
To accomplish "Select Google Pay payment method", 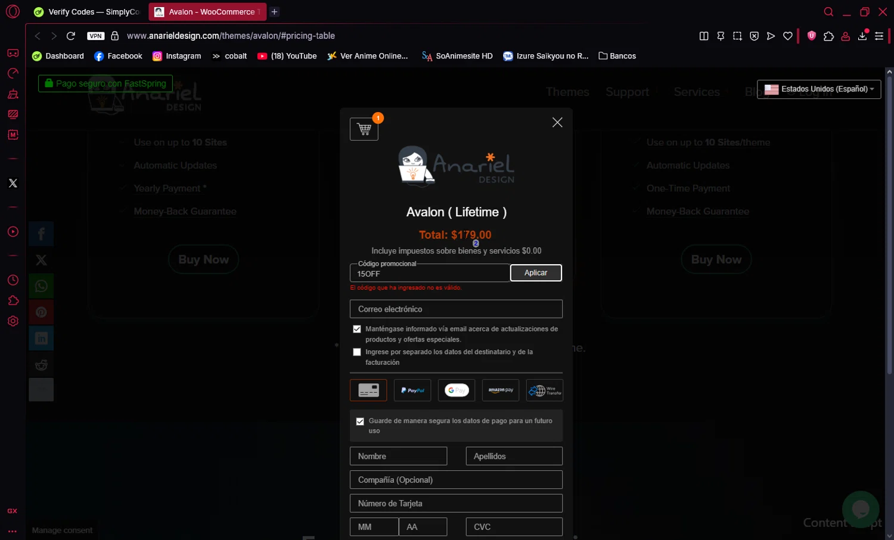I will pyautogui.click(x=457, y=390).
